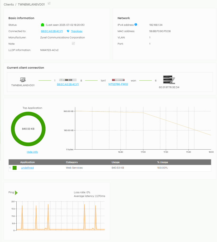Open the undefined application link
This screenshot has width=217, height=242.
point(27,168)
